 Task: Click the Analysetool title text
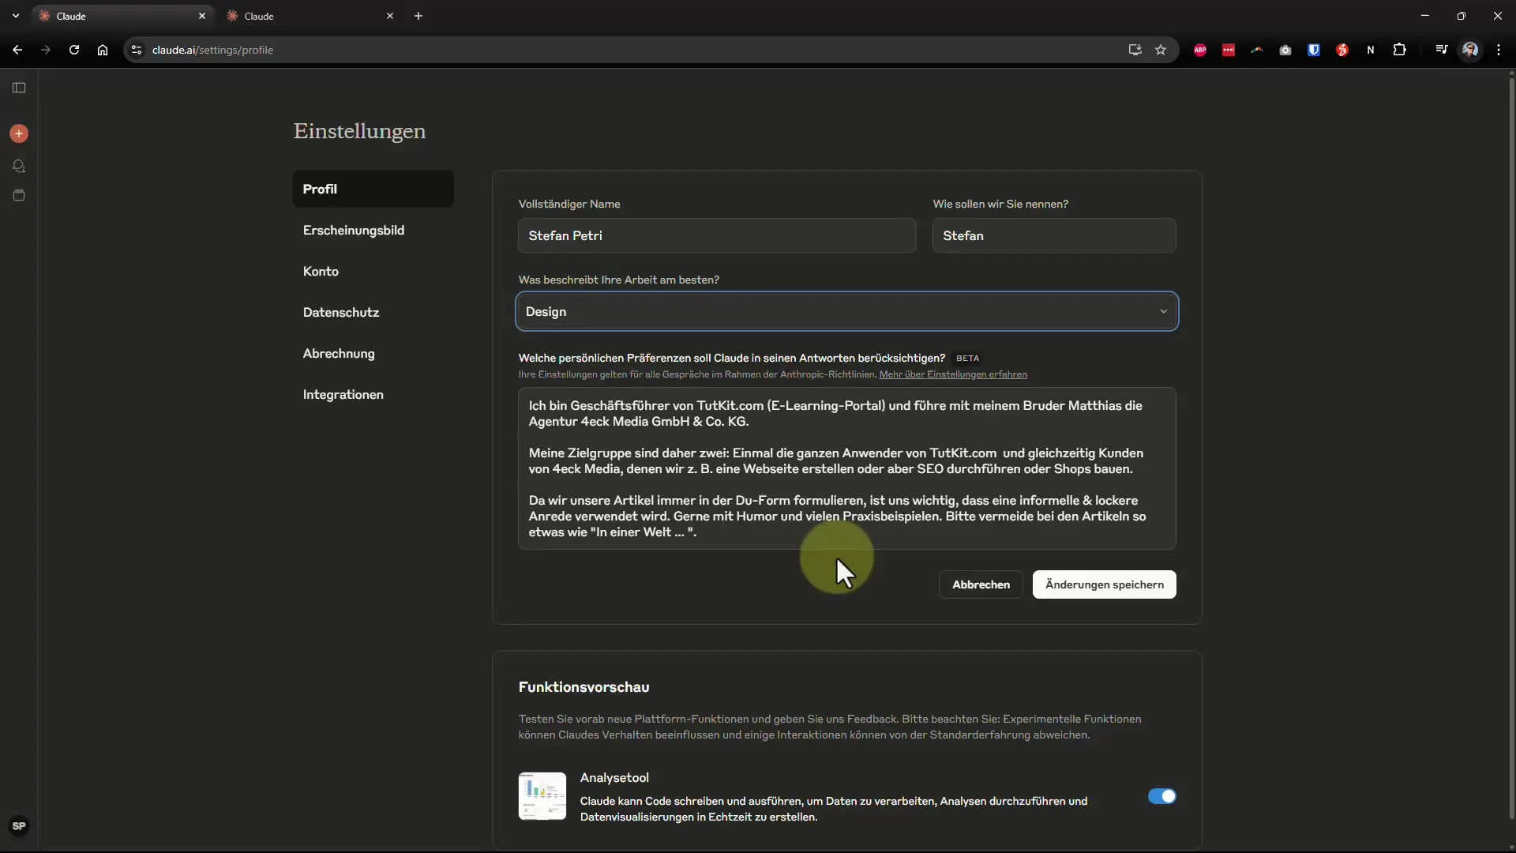(614, 778)
